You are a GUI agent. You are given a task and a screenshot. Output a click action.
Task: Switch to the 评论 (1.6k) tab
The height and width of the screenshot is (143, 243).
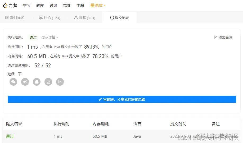click(49, 18)
